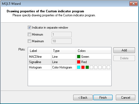Click the first empty Histogram color slot
Screen dimensions: 139x104
(91, 67)
